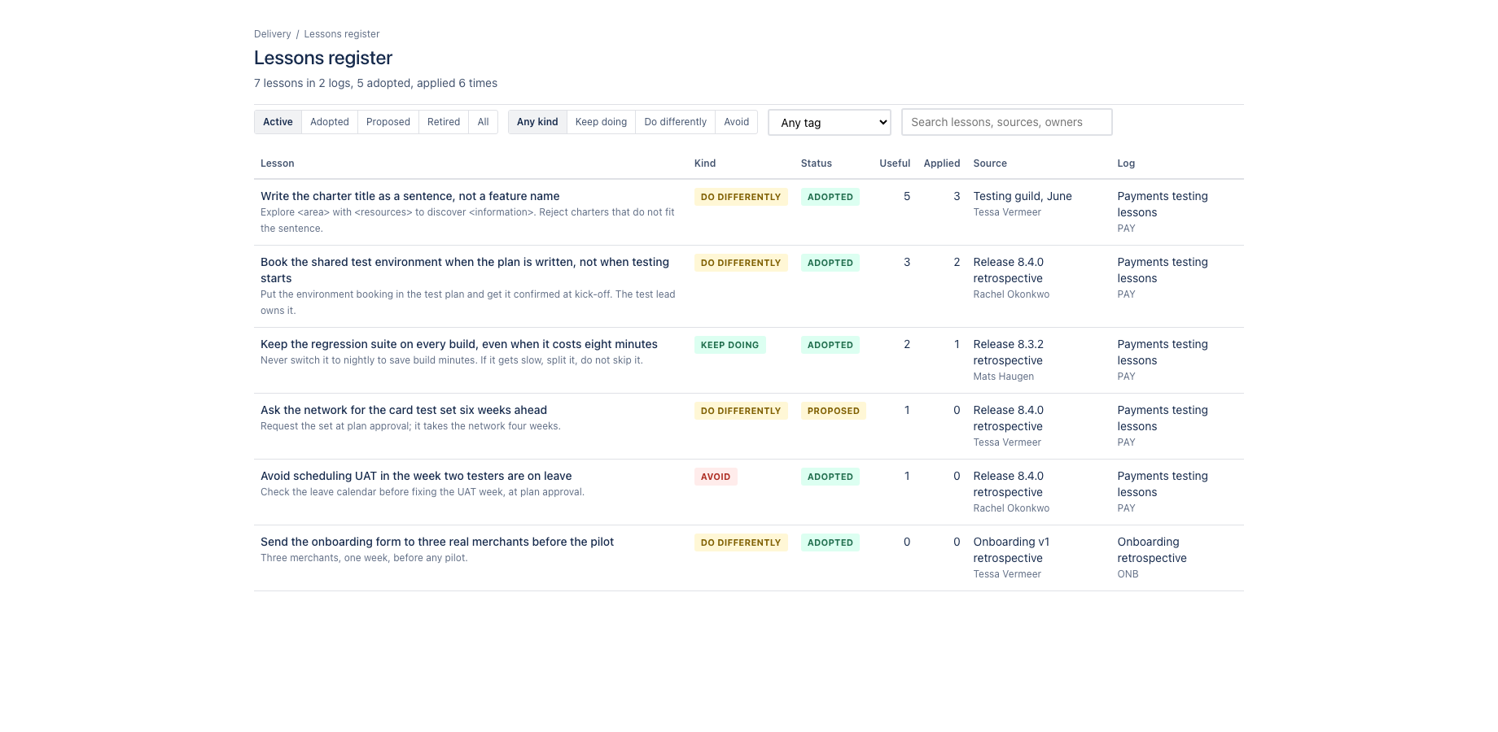Open lesson 'Book the shared test environment'
The width and height of the screenshot is (1498, 732).
(x=465, y=270)
